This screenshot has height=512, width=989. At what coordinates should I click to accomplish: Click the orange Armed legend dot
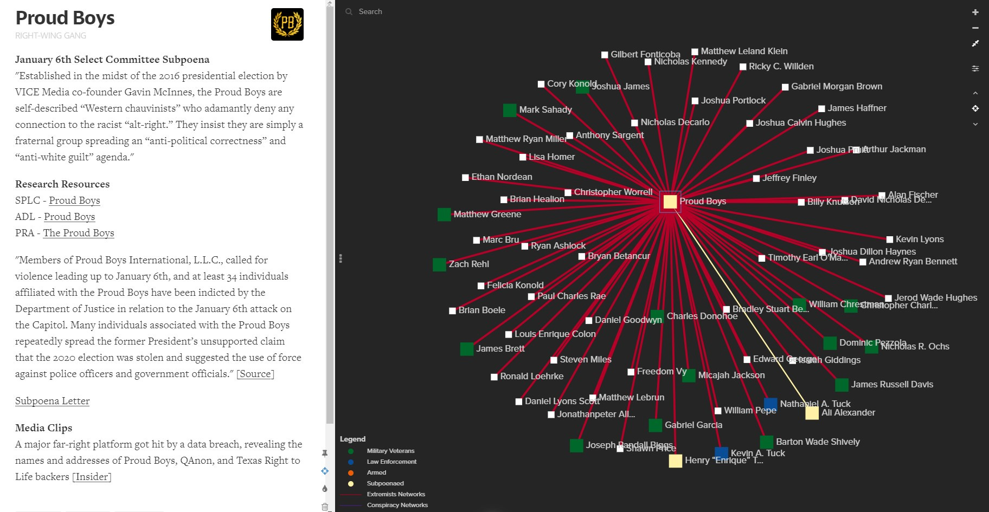351,472
